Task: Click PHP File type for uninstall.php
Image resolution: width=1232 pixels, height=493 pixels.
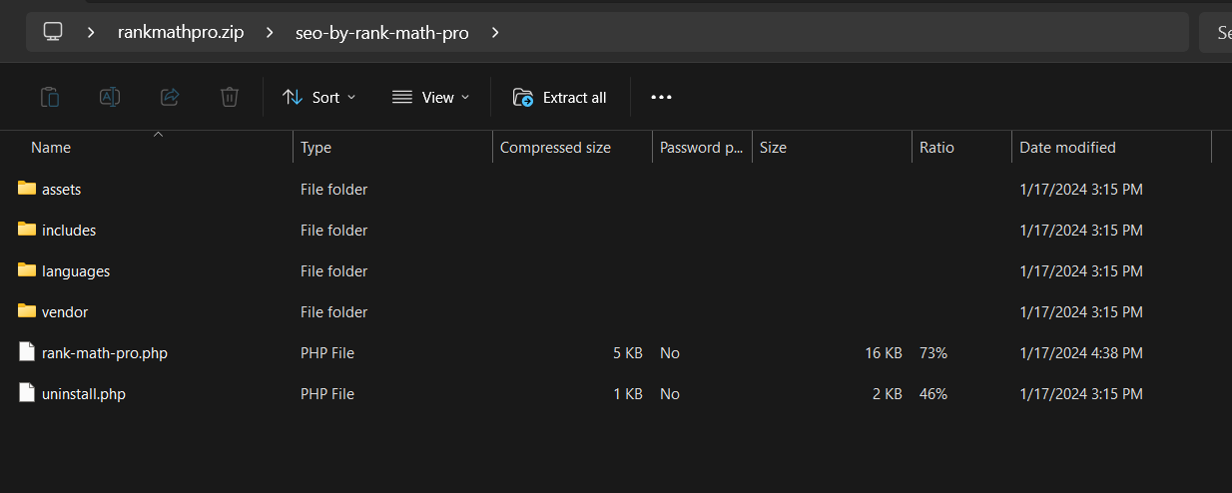Action: [x=327, y=393]
